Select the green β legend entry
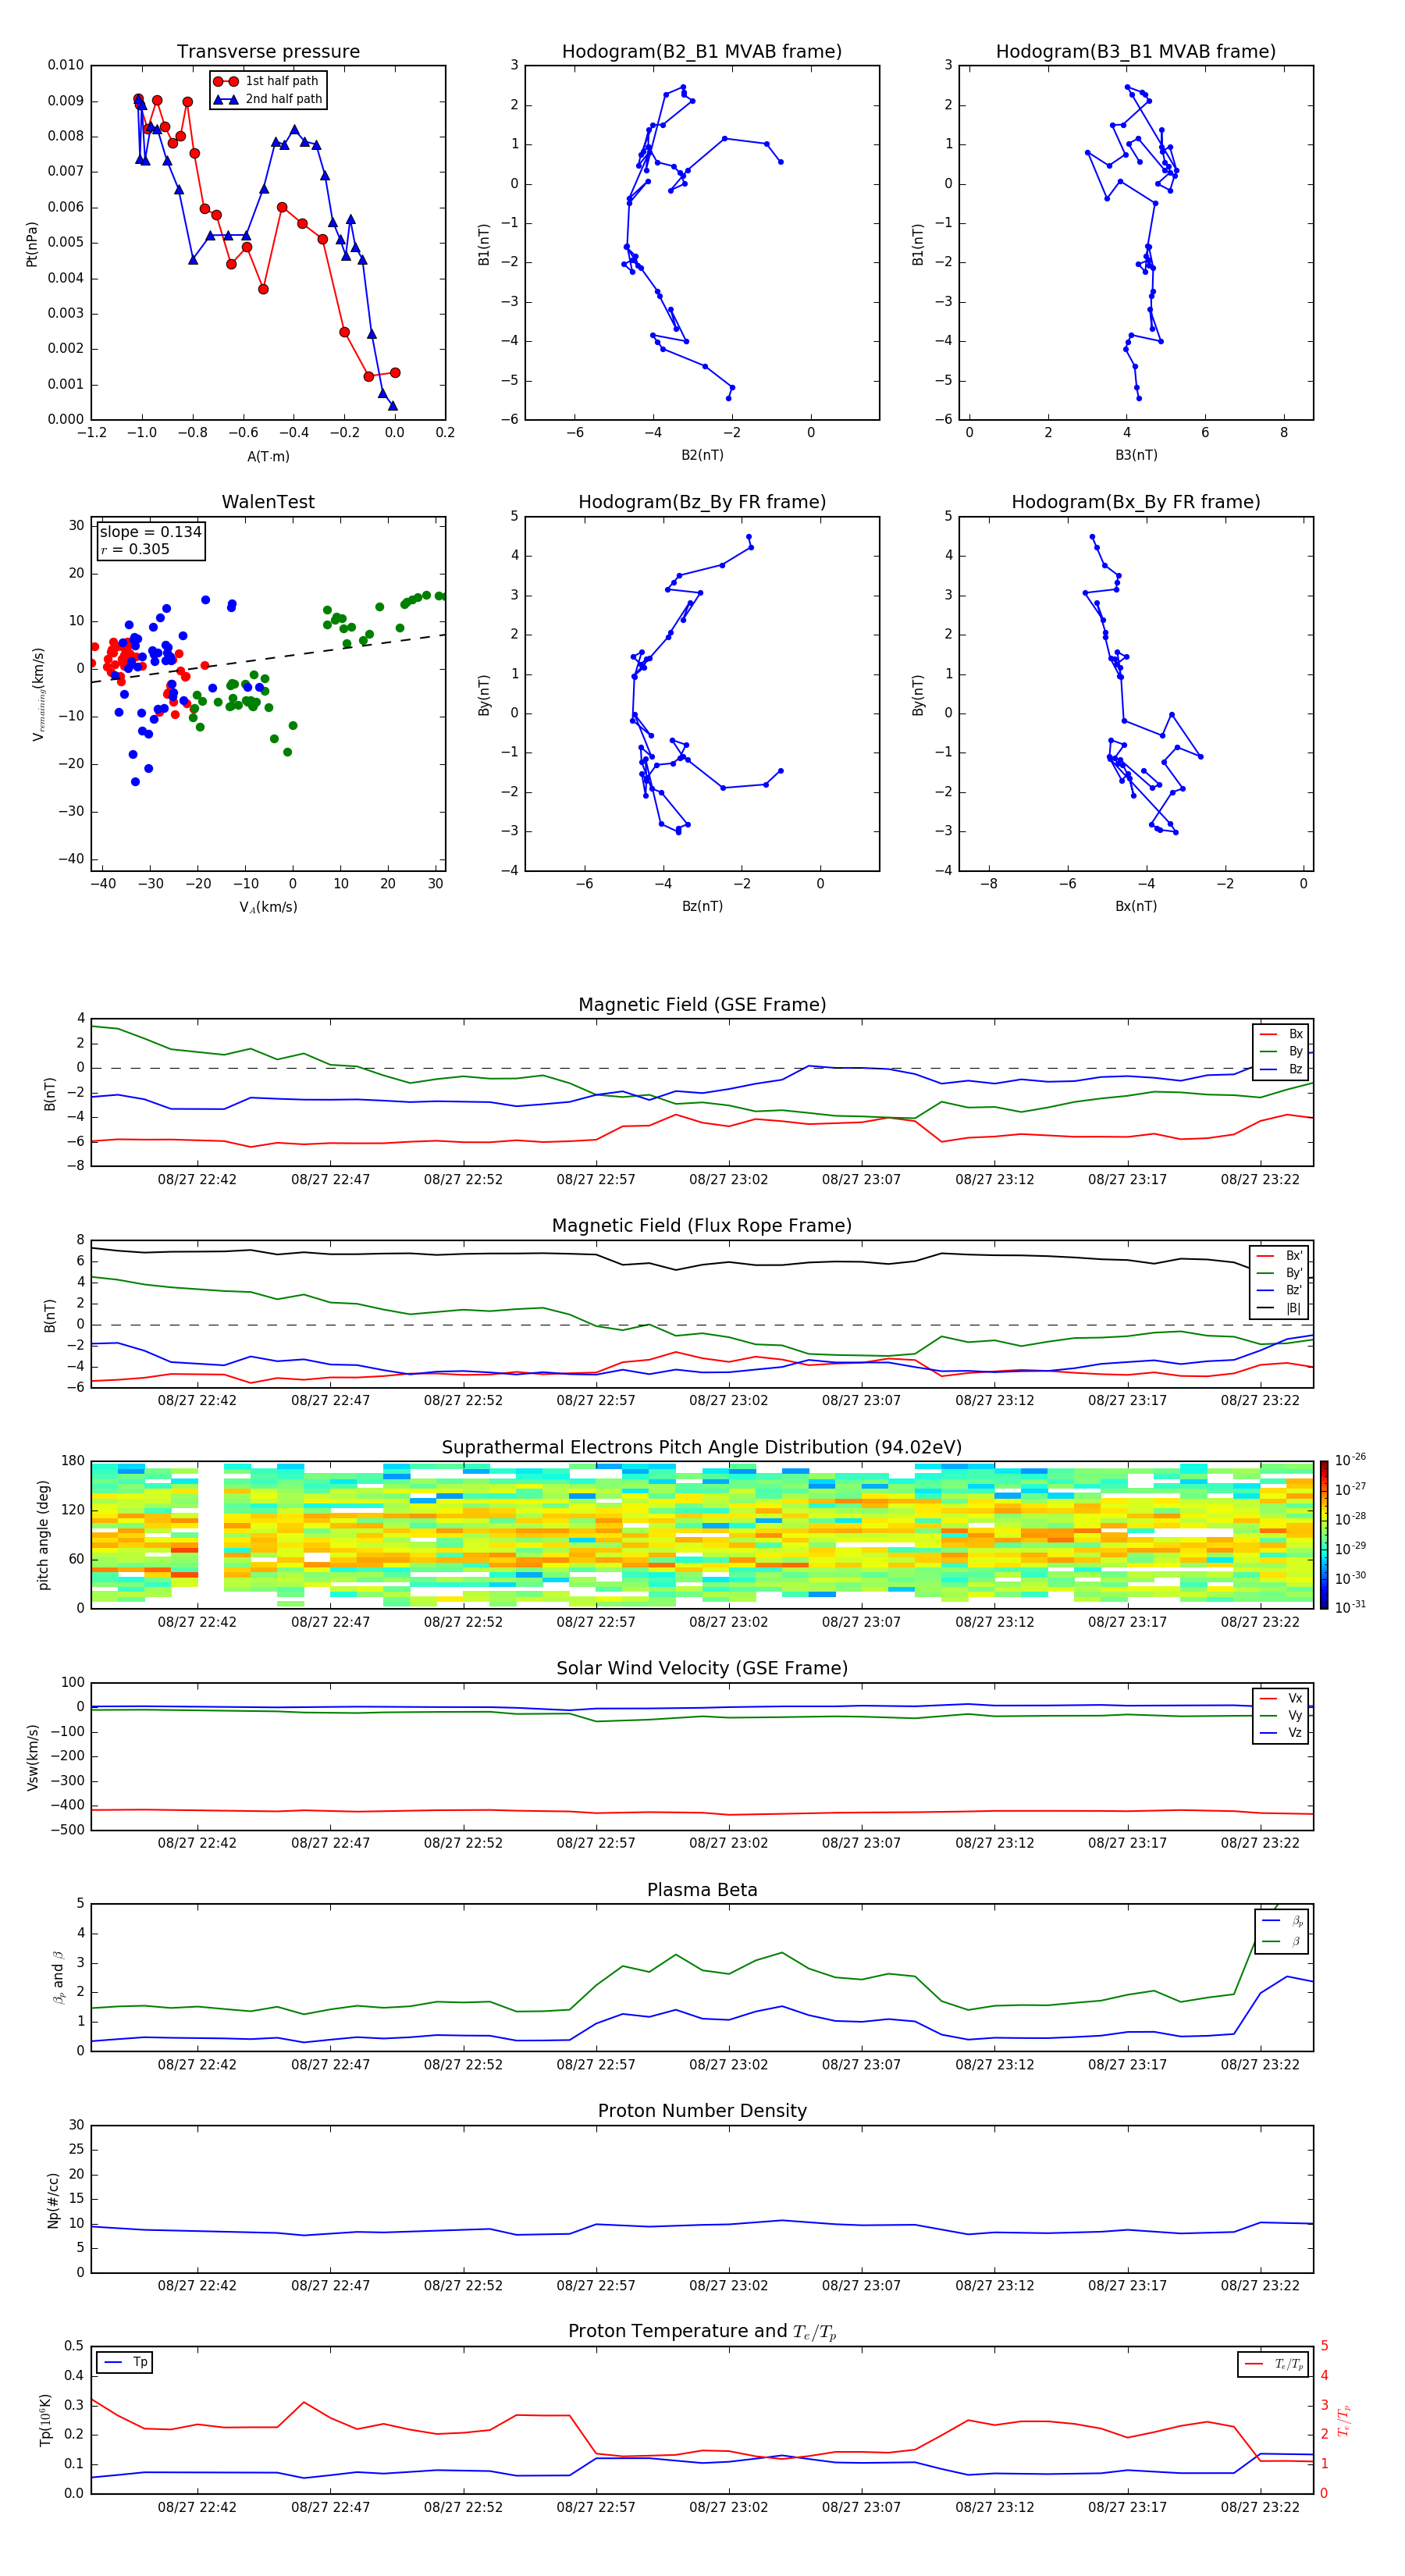Viewport: 1405px width, 2576px height. (1282, 1941)
